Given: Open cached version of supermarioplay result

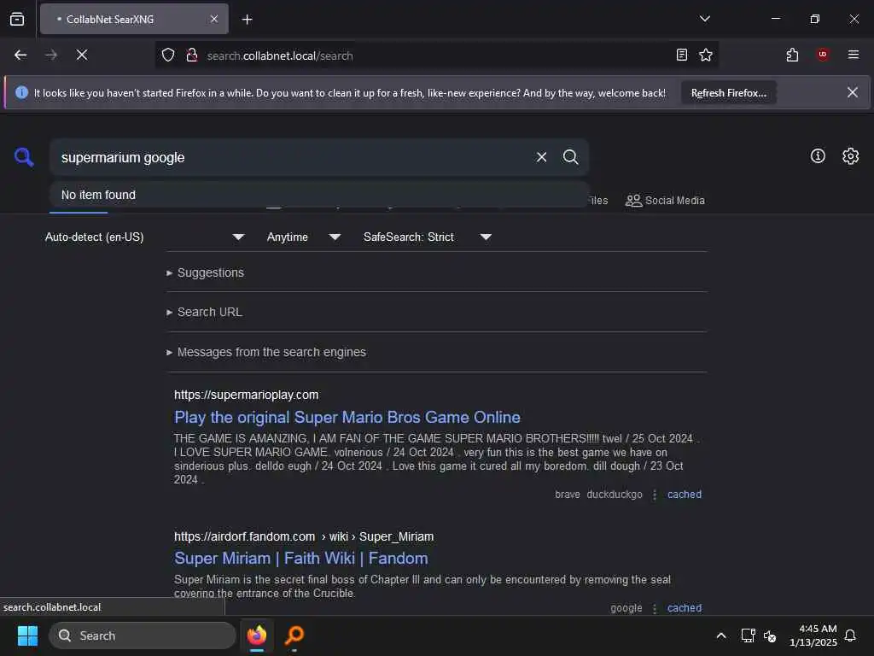Looking at the screenshot, I should [x=685, y=495].
